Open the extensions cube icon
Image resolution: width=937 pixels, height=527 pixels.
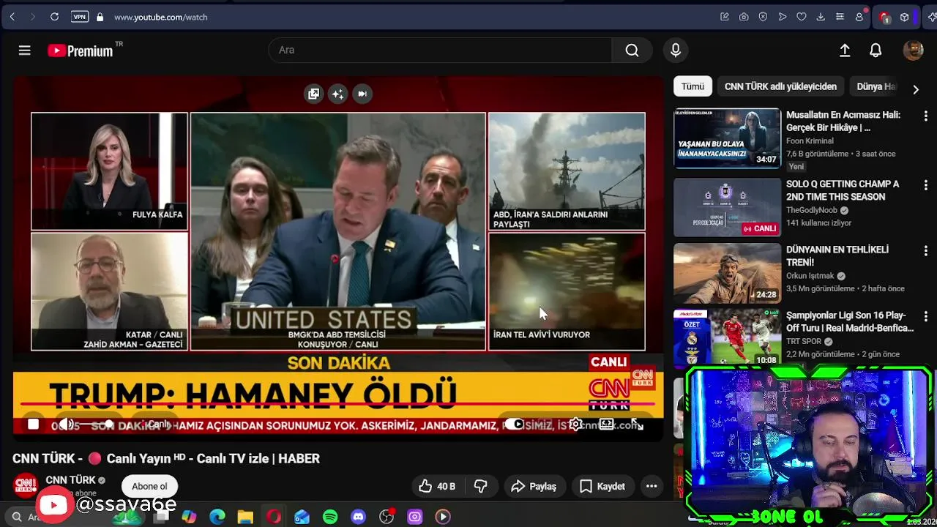905,17
